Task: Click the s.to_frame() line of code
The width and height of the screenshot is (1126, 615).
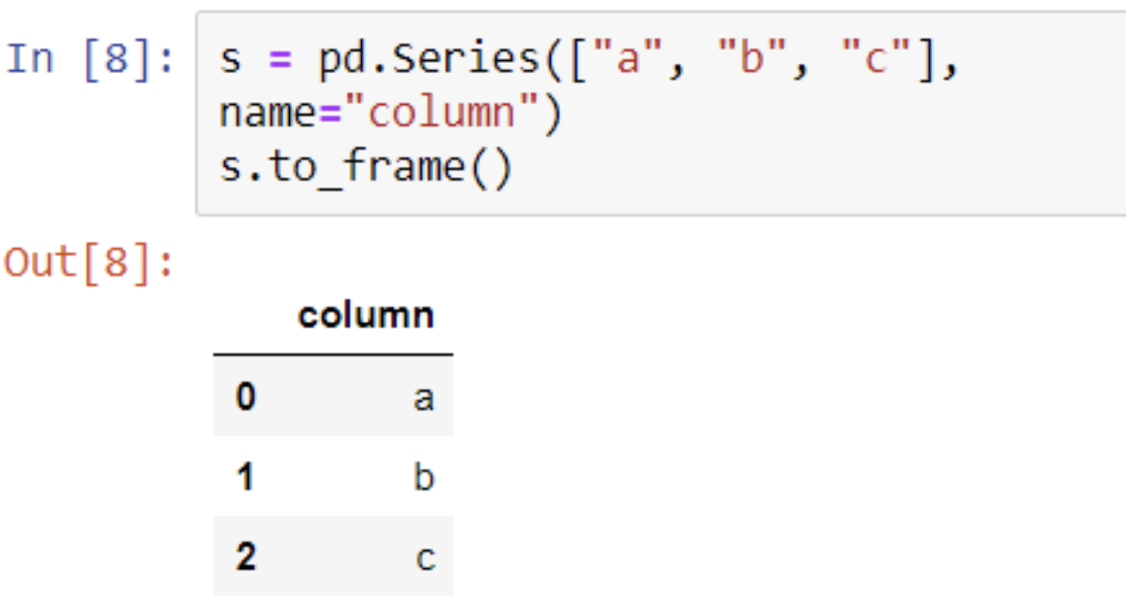Action: tap(366, 169)
